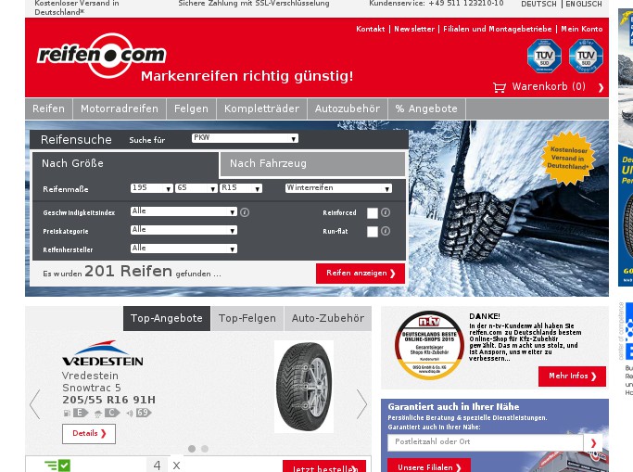Show info icon for Run-flat
This screenshot has height=472, width=633.
(386, 231)
